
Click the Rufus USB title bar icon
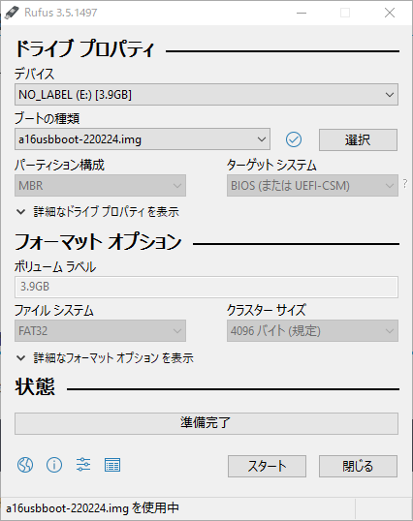click(x=12, y=13)
